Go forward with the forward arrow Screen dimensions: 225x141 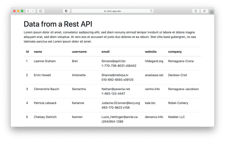tap(33, 11)
